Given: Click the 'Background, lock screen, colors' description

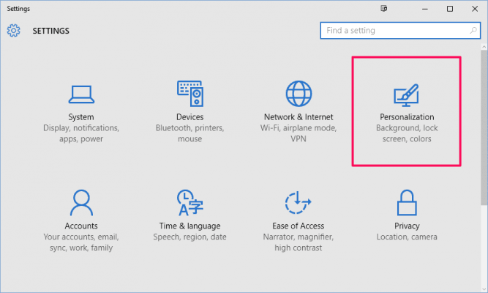Looking at the screenshot, I should tap(406, 134).
